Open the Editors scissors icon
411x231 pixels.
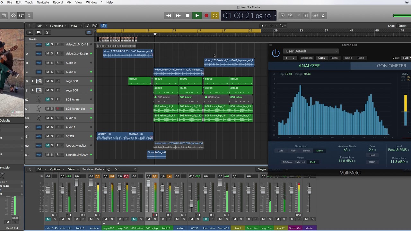point(29,15)
